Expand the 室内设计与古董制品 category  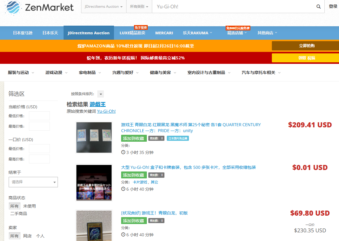pos(209,72)
